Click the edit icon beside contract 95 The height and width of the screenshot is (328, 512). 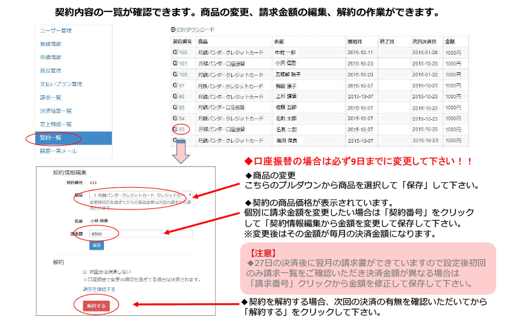175,107
